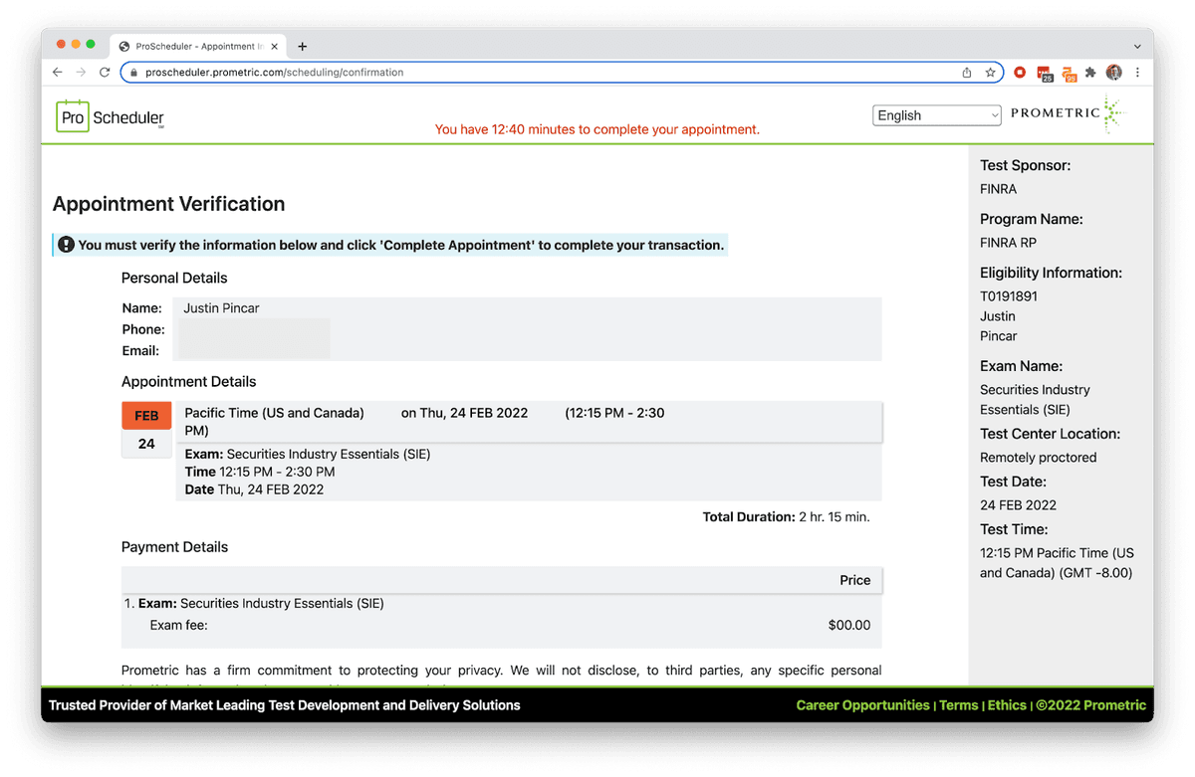1195x777 pixels.
Task: Click the share page icon in address bar
Action: click(x=967, y=73)
